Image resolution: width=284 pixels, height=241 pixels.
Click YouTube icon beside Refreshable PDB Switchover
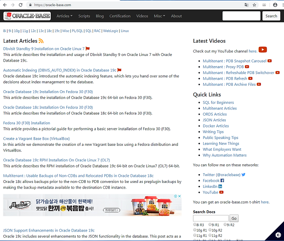(278, 73)
